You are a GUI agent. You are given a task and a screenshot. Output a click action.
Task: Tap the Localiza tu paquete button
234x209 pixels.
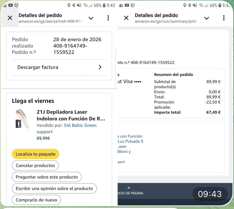35,154
